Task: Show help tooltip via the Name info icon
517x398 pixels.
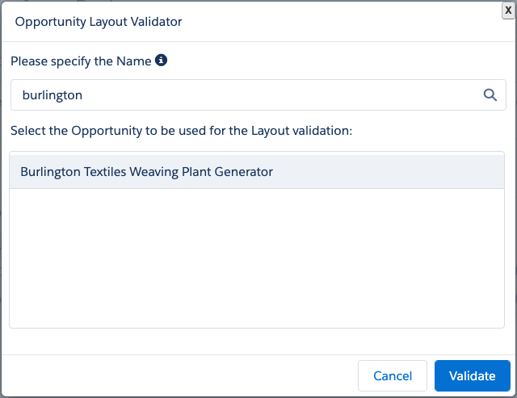Action: pos(161,61)
